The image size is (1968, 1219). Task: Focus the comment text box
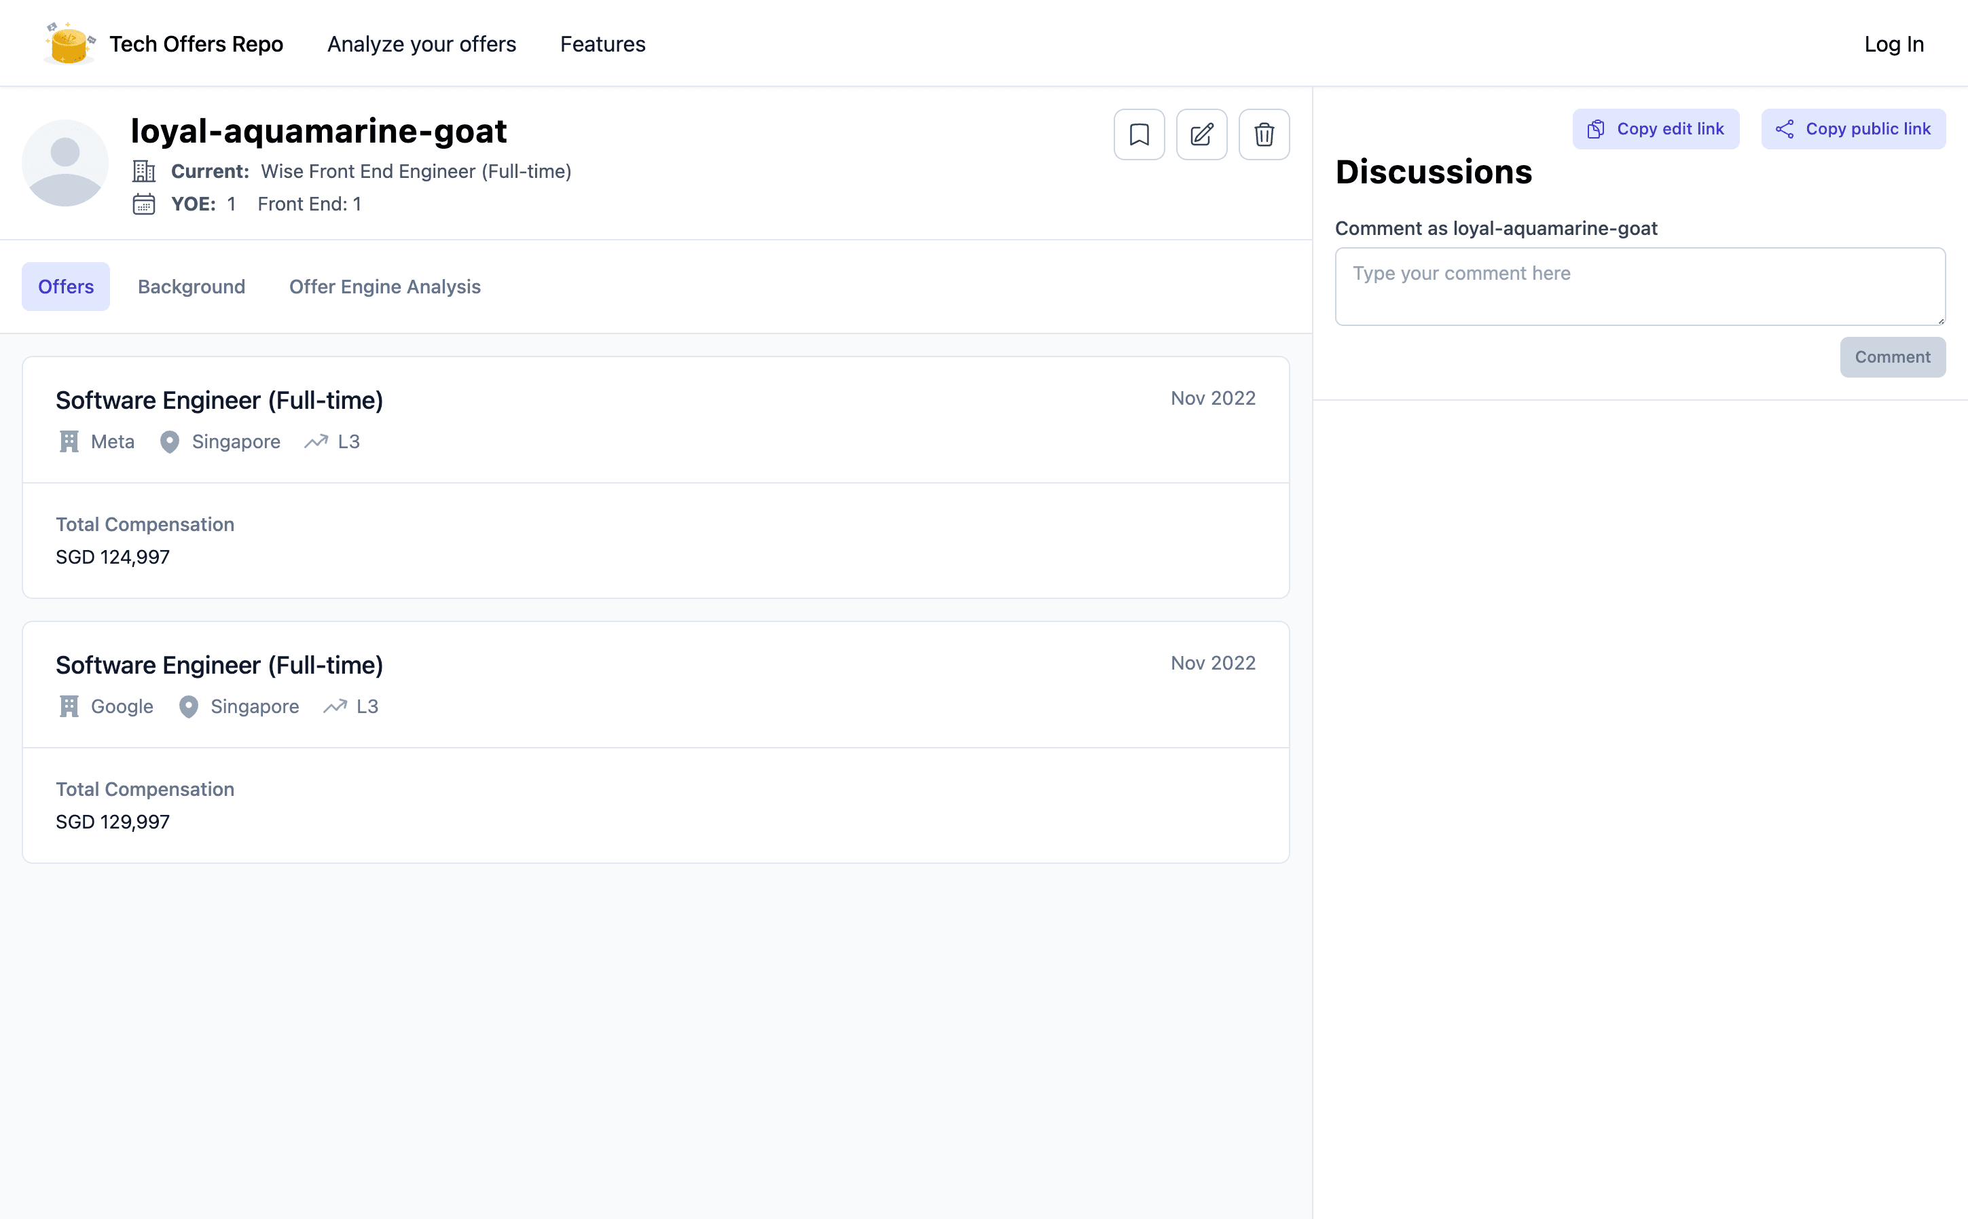(1639, 286)
